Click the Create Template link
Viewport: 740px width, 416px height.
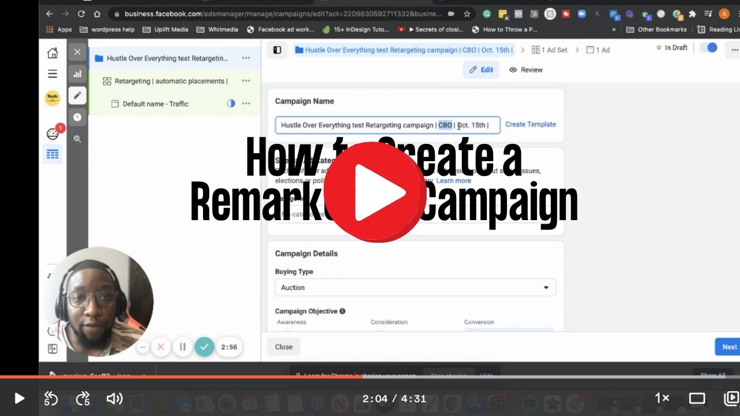(x=531, y=124)
